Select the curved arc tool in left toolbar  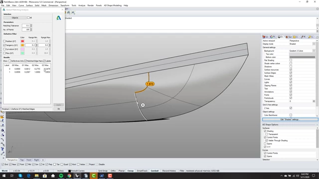pos(2,140)
